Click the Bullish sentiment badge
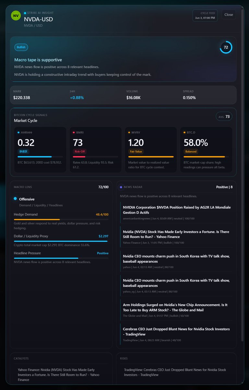249x390 pixels. (21, 47)
